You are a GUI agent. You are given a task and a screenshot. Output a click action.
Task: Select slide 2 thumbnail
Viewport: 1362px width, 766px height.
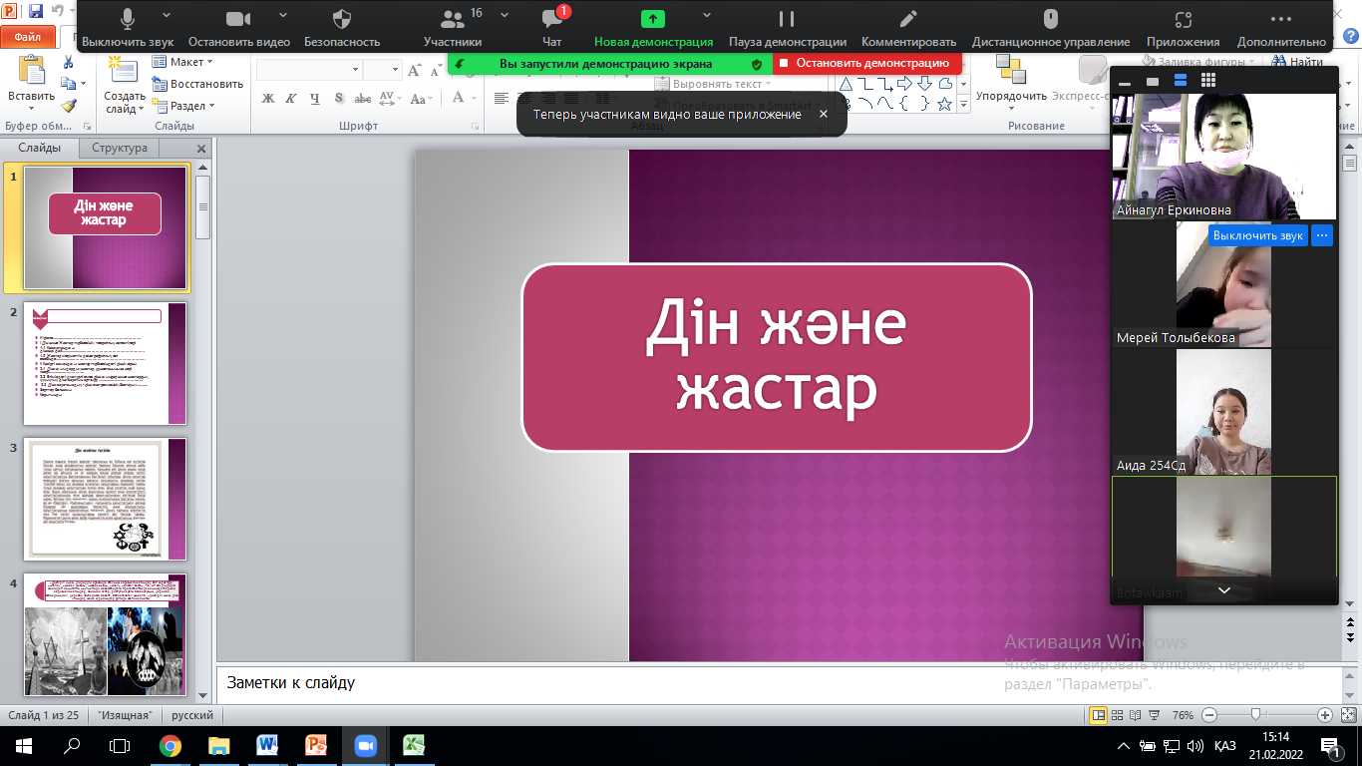click(105, 363)
